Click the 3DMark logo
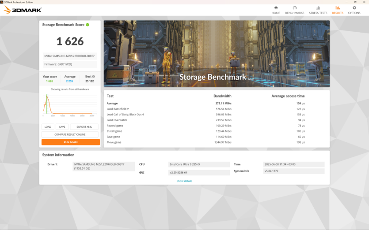The image size is (369, 230). pyautogui.click(x=23, y=10)
